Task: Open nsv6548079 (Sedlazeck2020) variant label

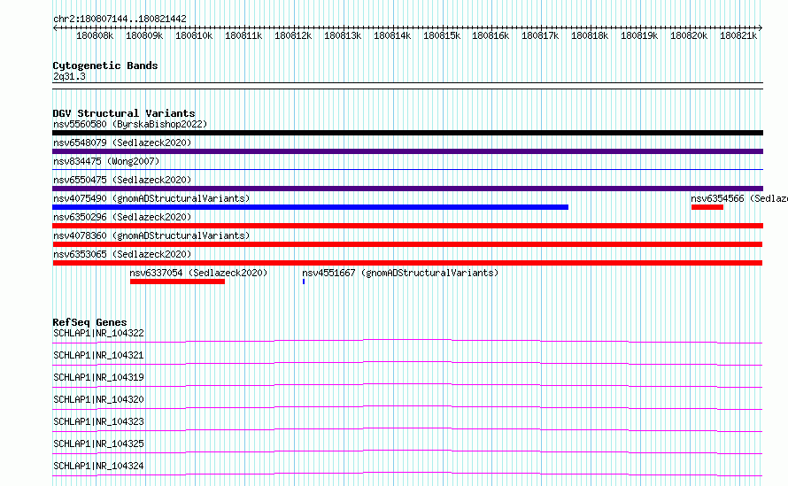Action: click(122, 143)
